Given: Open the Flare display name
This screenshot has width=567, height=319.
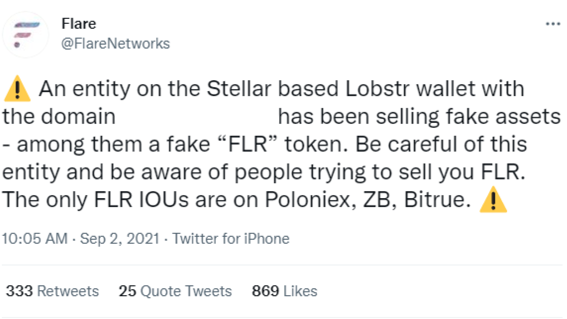Looking at the screenshot, I should (79, 24).
